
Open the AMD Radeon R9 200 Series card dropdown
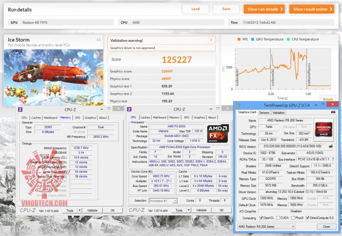[x=266, y=226]
